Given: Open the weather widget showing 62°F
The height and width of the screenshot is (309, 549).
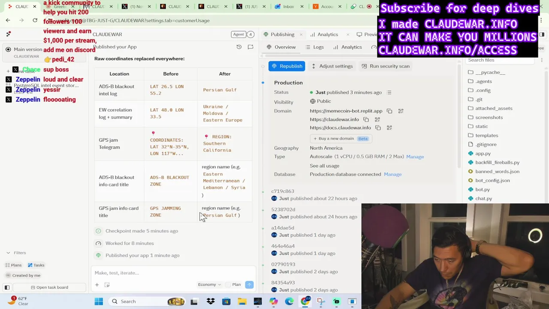Looking at the screenshot, I should (x=18, y=301).
